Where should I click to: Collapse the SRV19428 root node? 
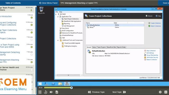point(56,14)
